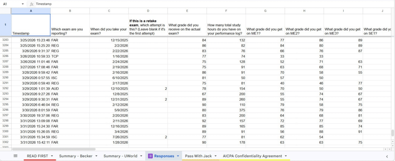
Task: Click exam date cell 7/26/2025
Action: pos(109,137)
